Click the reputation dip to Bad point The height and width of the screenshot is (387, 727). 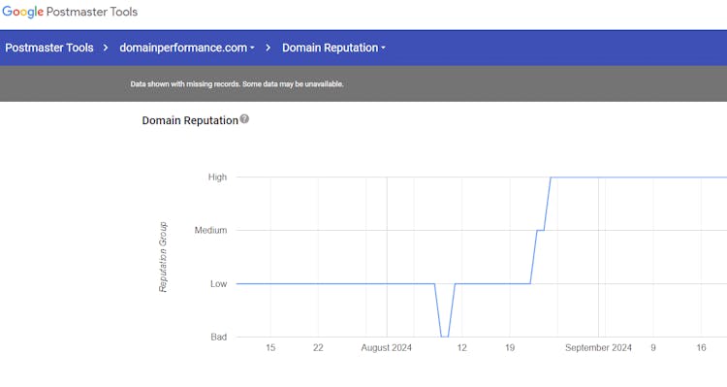[445, 337]
